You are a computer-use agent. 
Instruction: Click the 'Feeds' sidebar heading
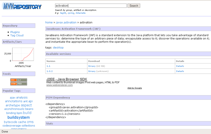7,74
